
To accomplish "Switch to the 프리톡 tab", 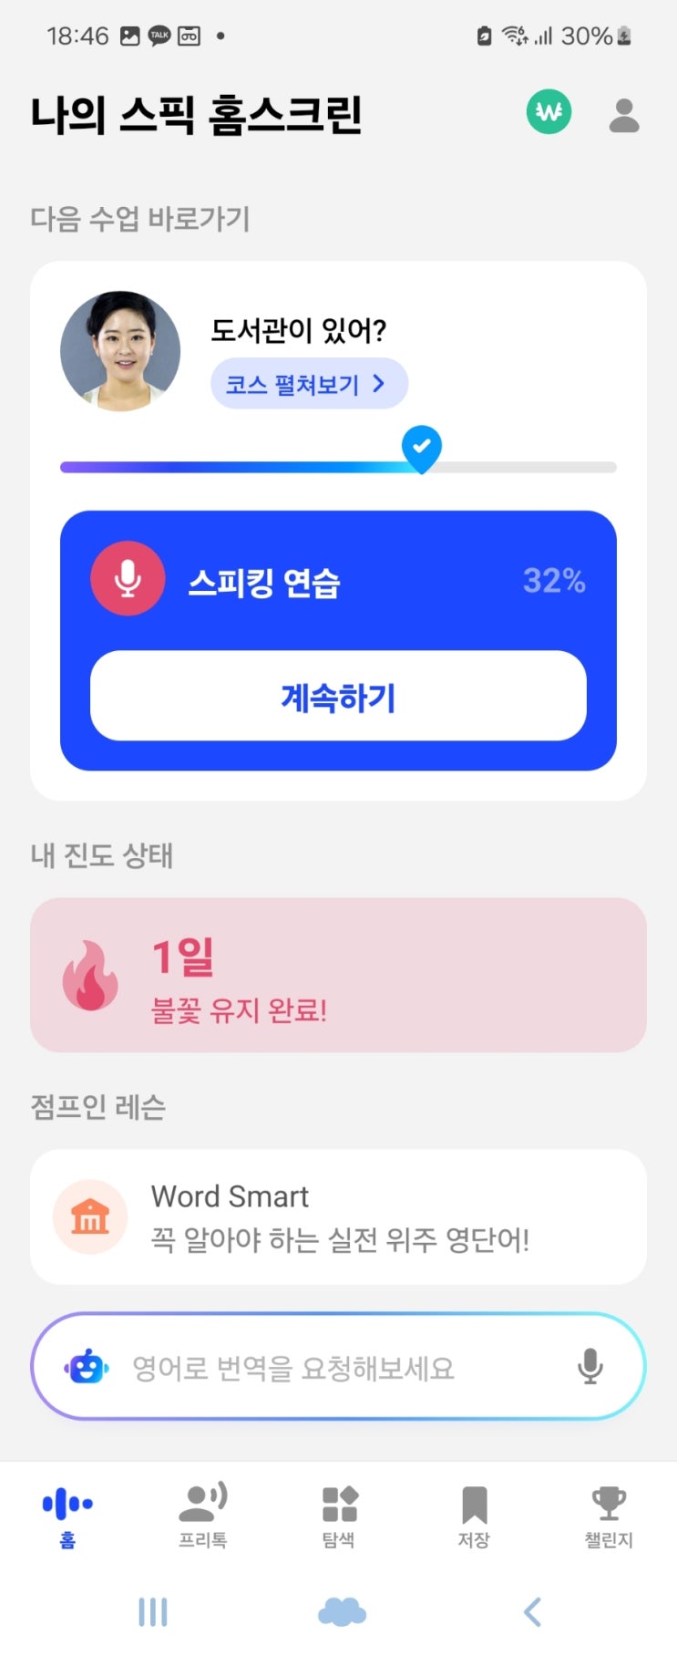I will click(202, 1516).
